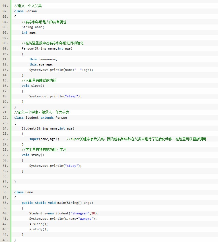The width and height of the screenshot is (218, 242).
Task: Click line number 36. in gutter
Action: coord(5,192)
